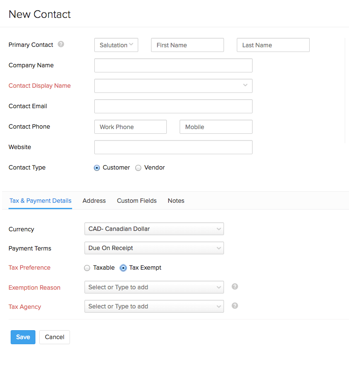Click the Contact Email input box
This screenshot has width=349, height=380.
point(173,106)
